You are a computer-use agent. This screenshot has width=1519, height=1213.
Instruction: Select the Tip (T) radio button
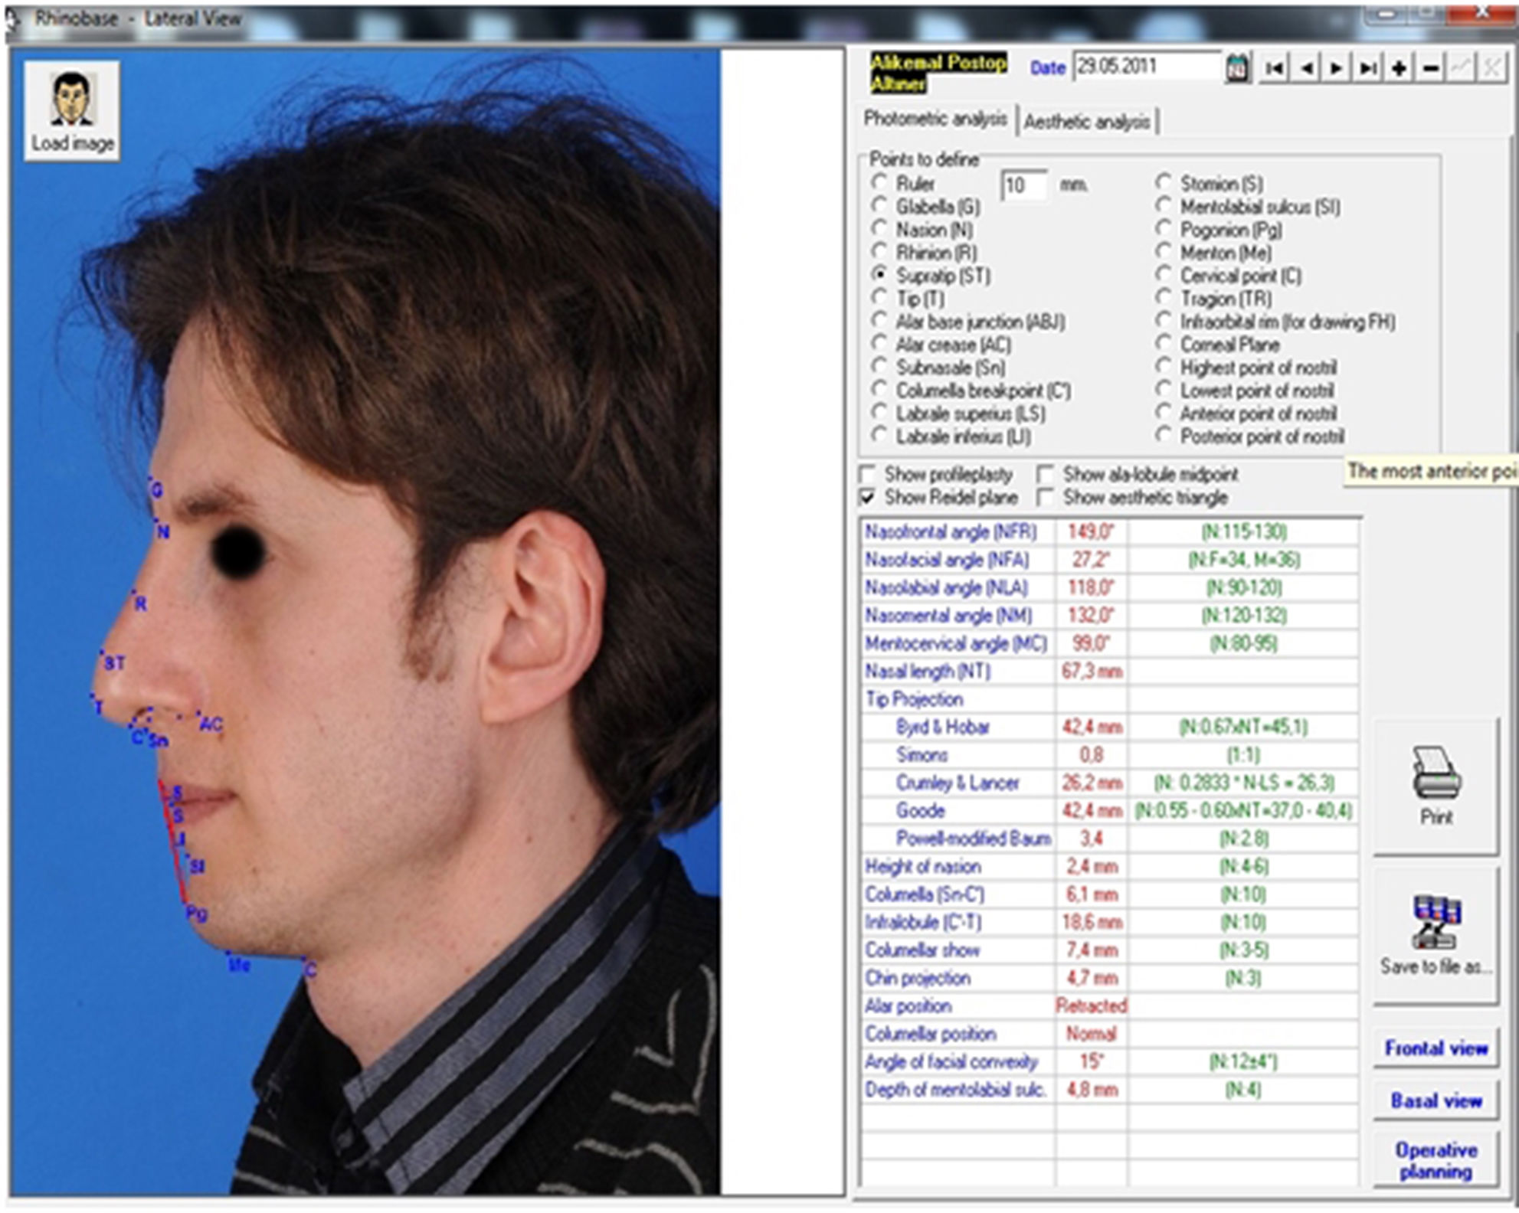click(879, 298)
